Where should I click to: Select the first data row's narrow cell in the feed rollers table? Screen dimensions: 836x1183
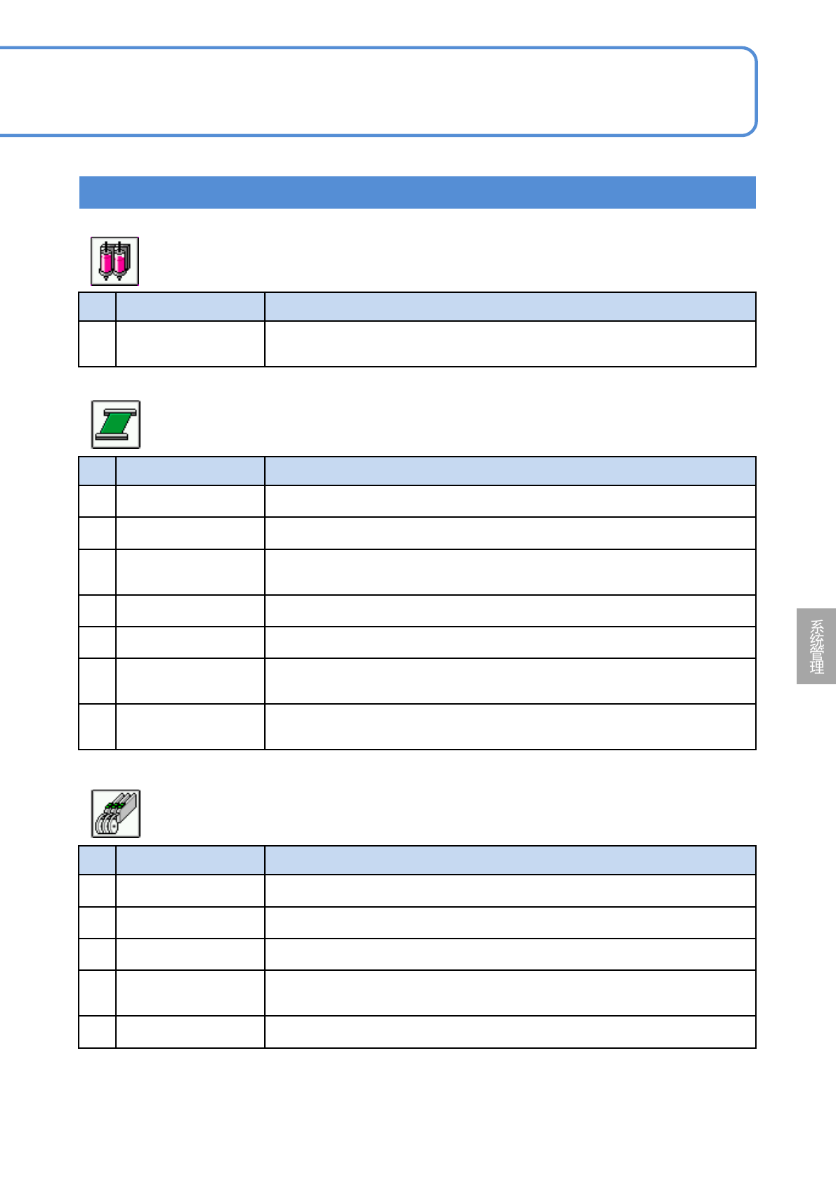[x=97, y=891]
